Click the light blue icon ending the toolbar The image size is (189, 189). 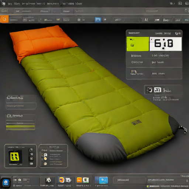[186, 20]
